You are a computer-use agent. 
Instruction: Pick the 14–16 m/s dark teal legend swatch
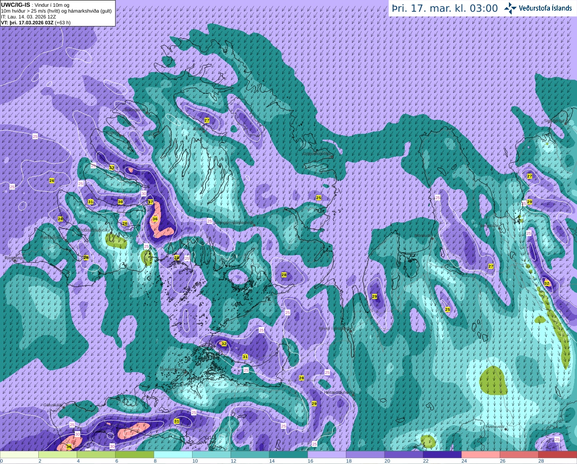288,455
